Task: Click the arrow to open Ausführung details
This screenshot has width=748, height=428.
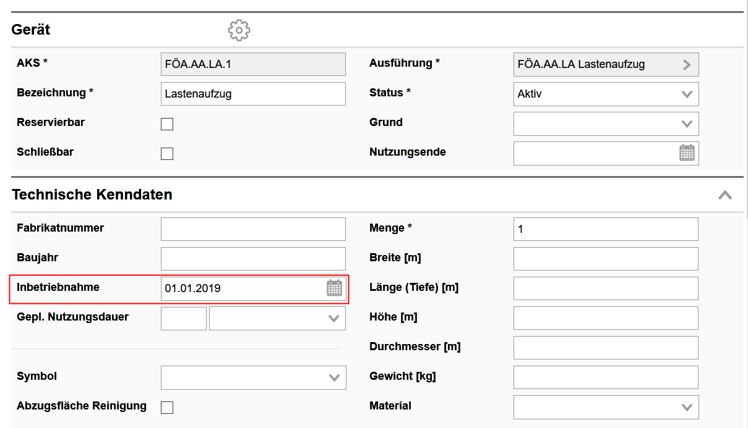Action: [687, 64]
